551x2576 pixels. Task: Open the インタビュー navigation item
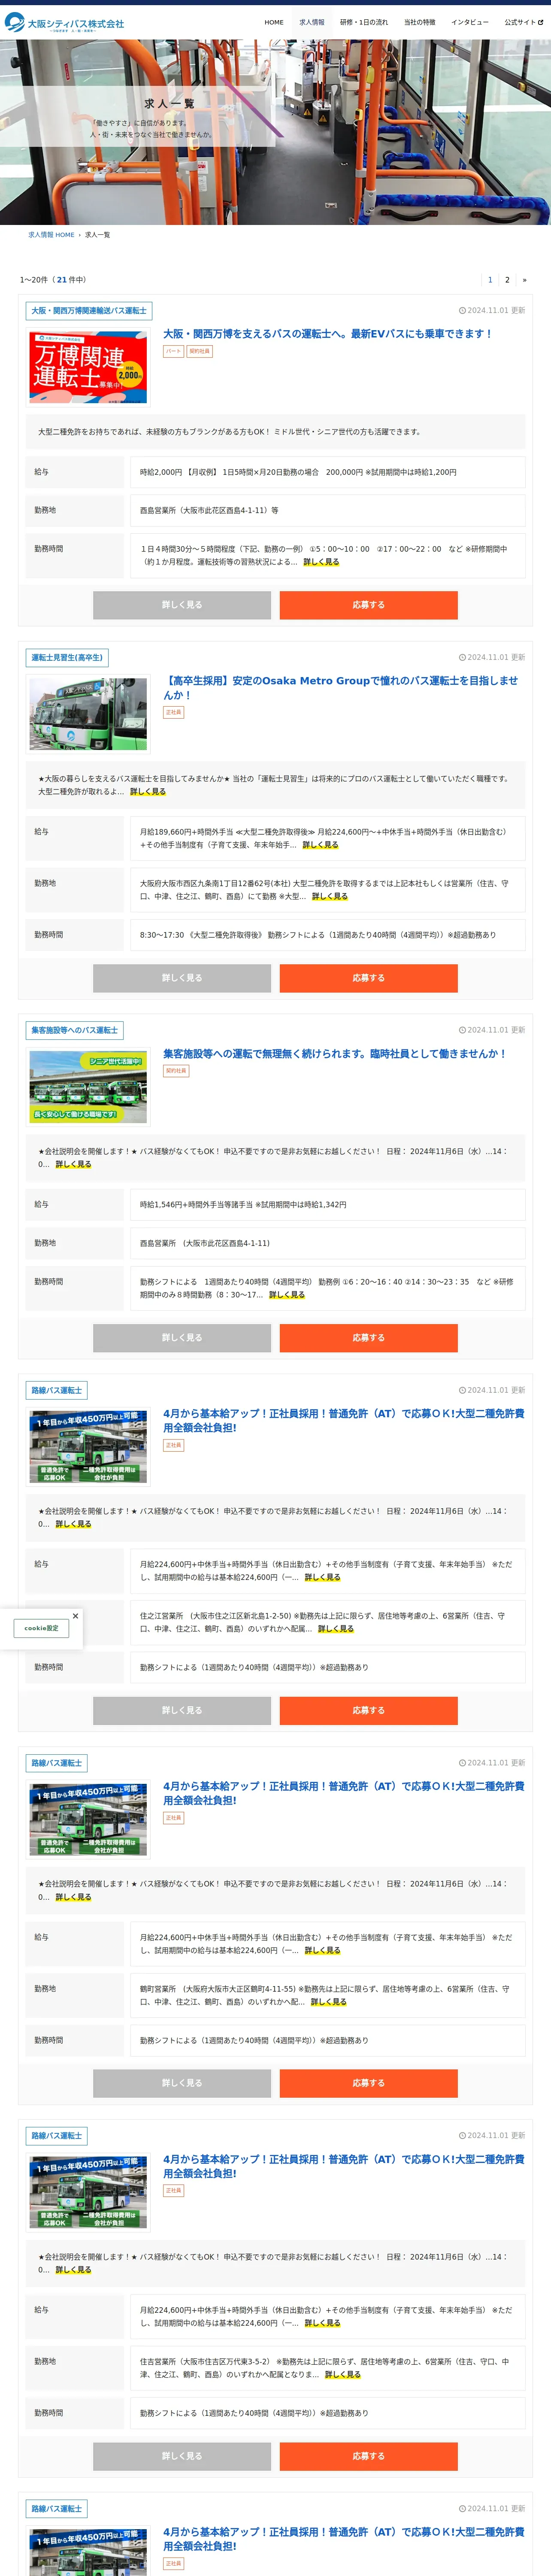[x=470, y=22]
